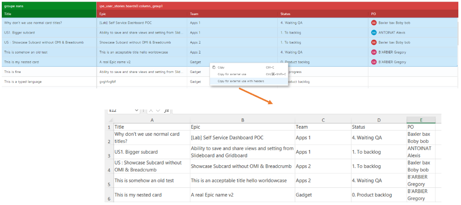Click the Excel insert function fx icon
Image resolution: width=461 pixels, height=205 pixels.
coord(166,110)
